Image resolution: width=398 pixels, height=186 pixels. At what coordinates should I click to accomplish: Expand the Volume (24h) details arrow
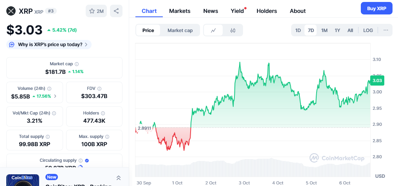tap(55, 96)
